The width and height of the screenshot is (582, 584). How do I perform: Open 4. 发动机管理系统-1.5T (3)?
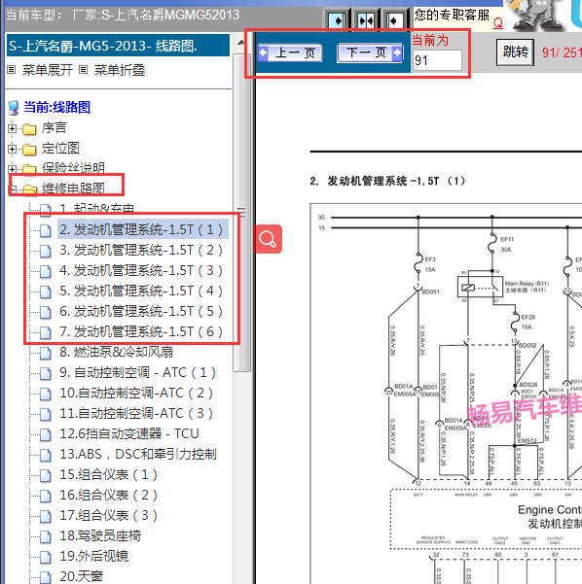tap(141, 270)
